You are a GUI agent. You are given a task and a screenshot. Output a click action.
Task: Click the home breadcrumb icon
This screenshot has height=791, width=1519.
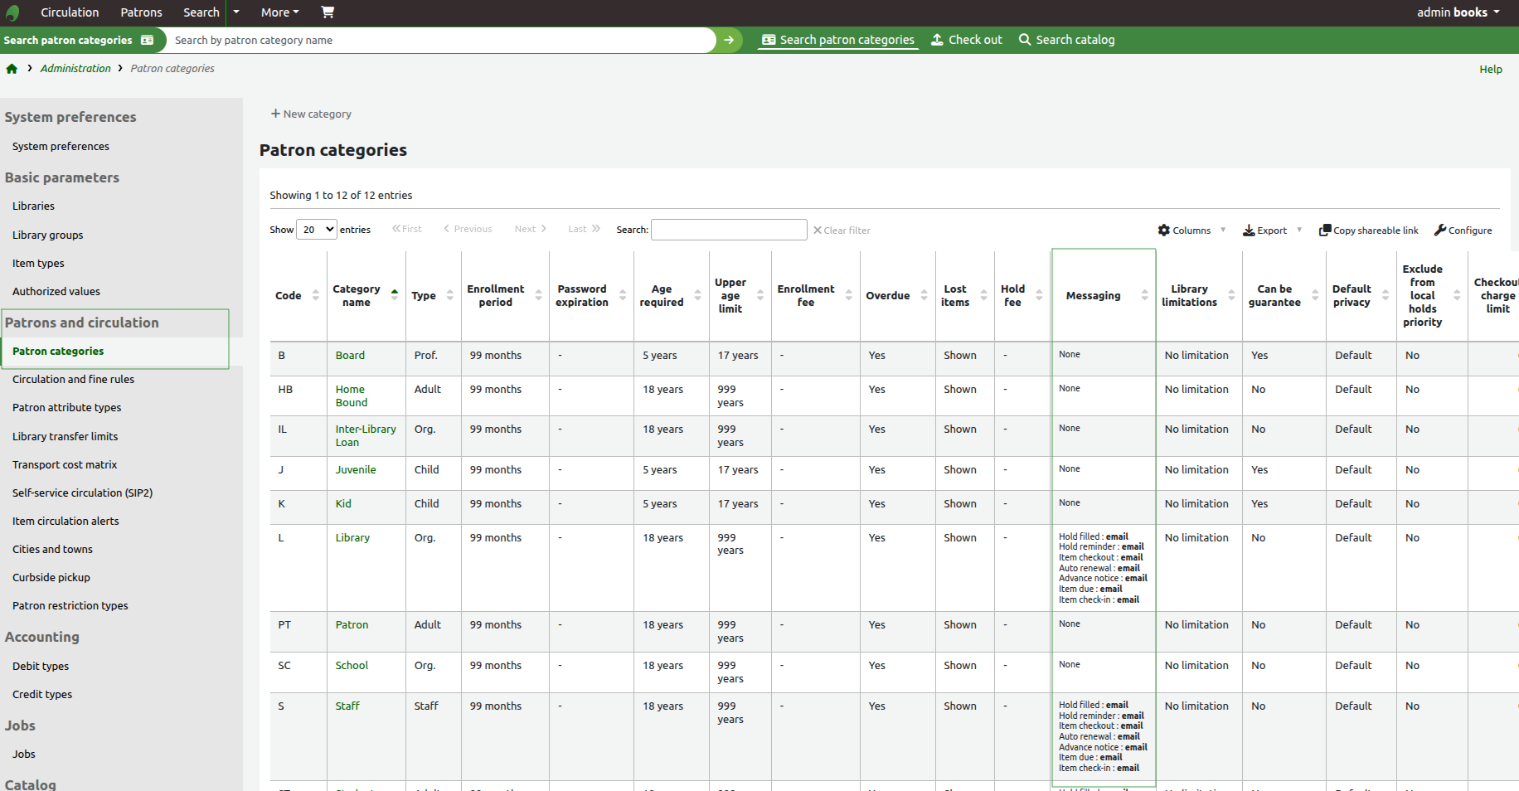pyautogui.click(x=12, y=69)
